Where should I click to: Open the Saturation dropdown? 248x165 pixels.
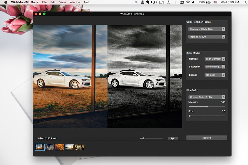(215, 67)
